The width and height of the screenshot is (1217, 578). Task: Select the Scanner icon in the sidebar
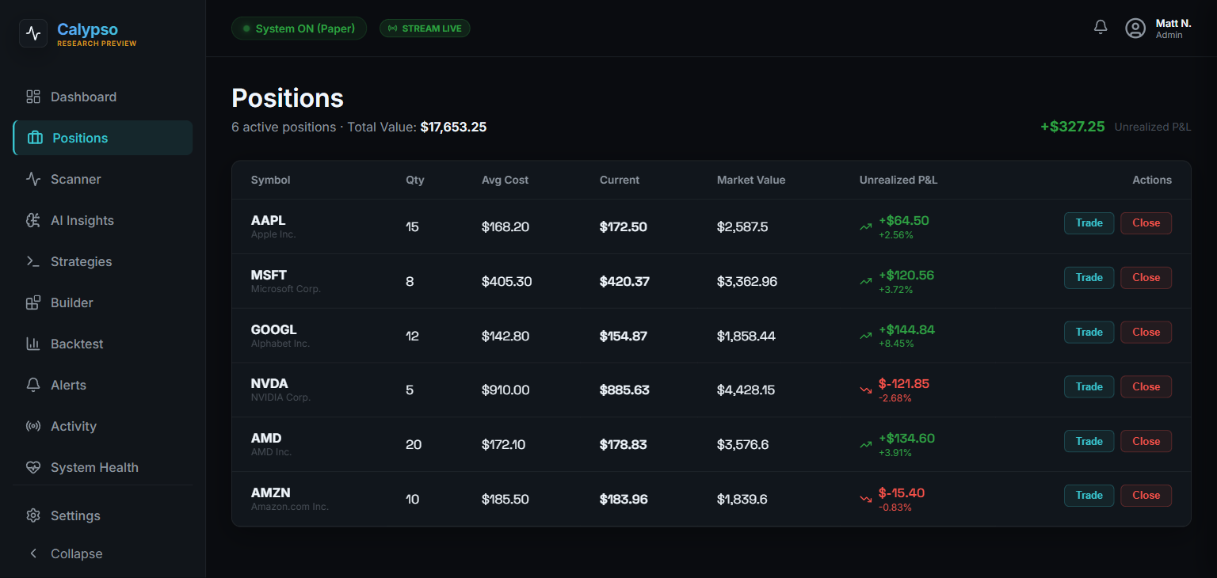point(32,179)
